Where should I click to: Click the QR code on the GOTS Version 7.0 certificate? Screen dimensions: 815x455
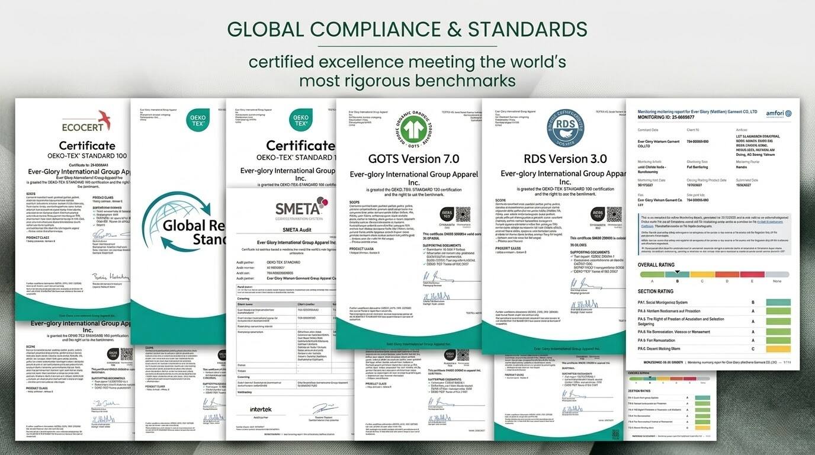pyautogui.click(x=463, y=215)
